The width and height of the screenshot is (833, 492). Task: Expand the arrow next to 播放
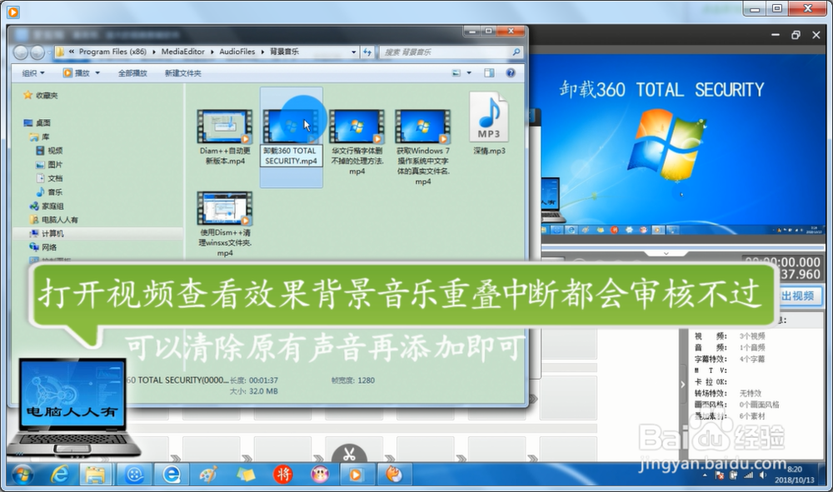pos(97,73)
